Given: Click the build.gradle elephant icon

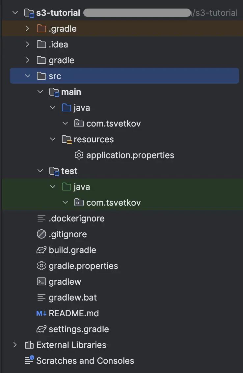Looking at the screenshot, I should (x=41, y=250).
